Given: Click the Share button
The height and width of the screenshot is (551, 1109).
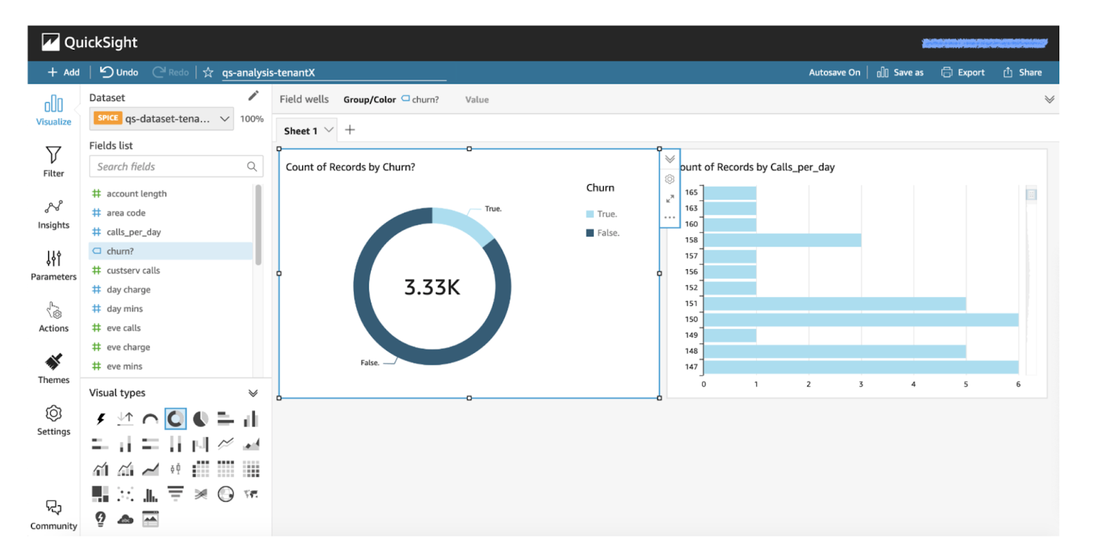Looking at the screenshot, I should pyautogui.click(x=1022, y=72).
